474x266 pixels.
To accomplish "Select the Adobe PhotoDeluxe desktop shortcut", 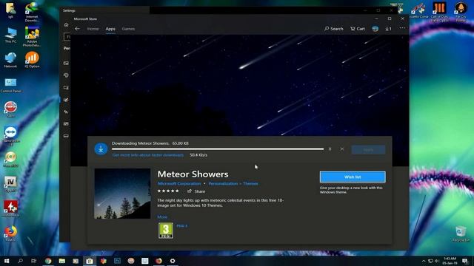I will tap(32, 36).
